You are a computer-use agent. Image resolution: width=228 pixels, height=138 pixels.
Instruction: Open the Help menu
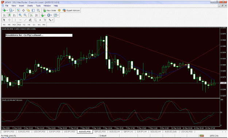tap(56, 6)
